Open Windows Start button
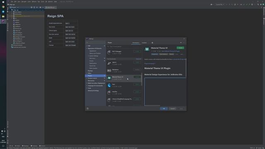The image size is (265, 149). click(x=3, y=2)
